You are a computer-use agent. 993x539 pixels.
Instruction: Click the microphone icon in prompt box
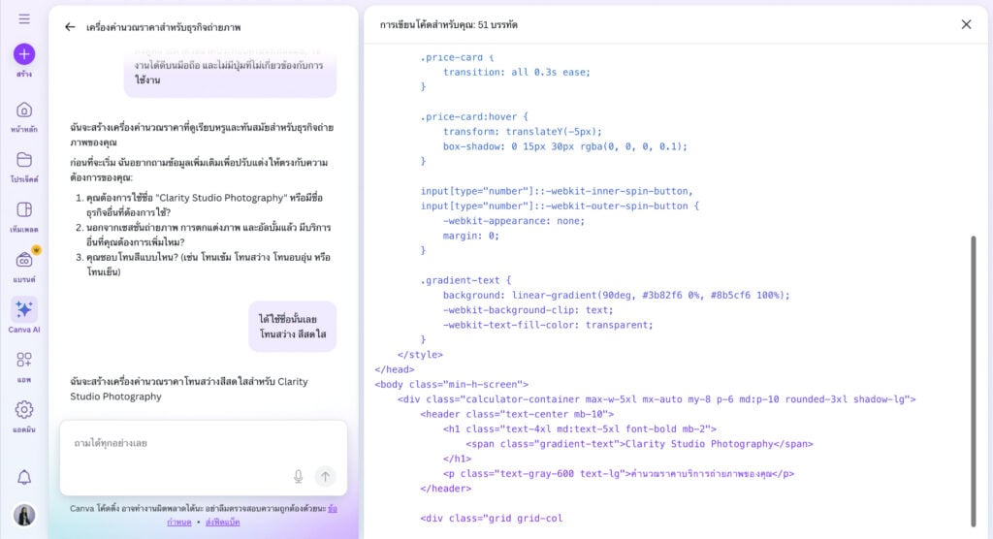(299, 476)
